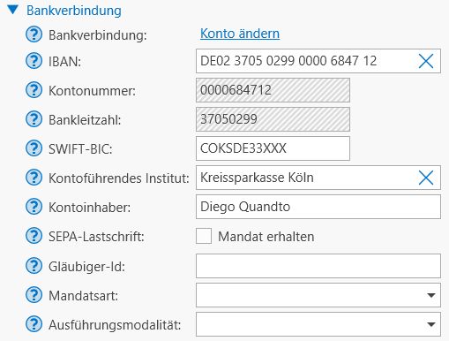
Task: Open help icon for SEPA-Lastschrift
Action: pos(34,236)
